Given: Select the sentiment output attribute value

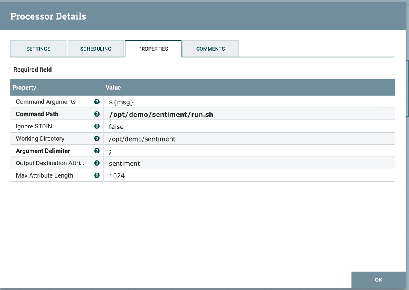Looking at the screenshot, I should coord(124,164).
